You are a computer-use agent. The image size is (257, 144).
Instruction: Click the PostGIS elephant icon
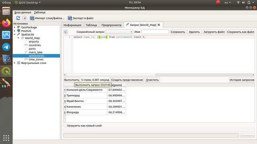point(19,31)
